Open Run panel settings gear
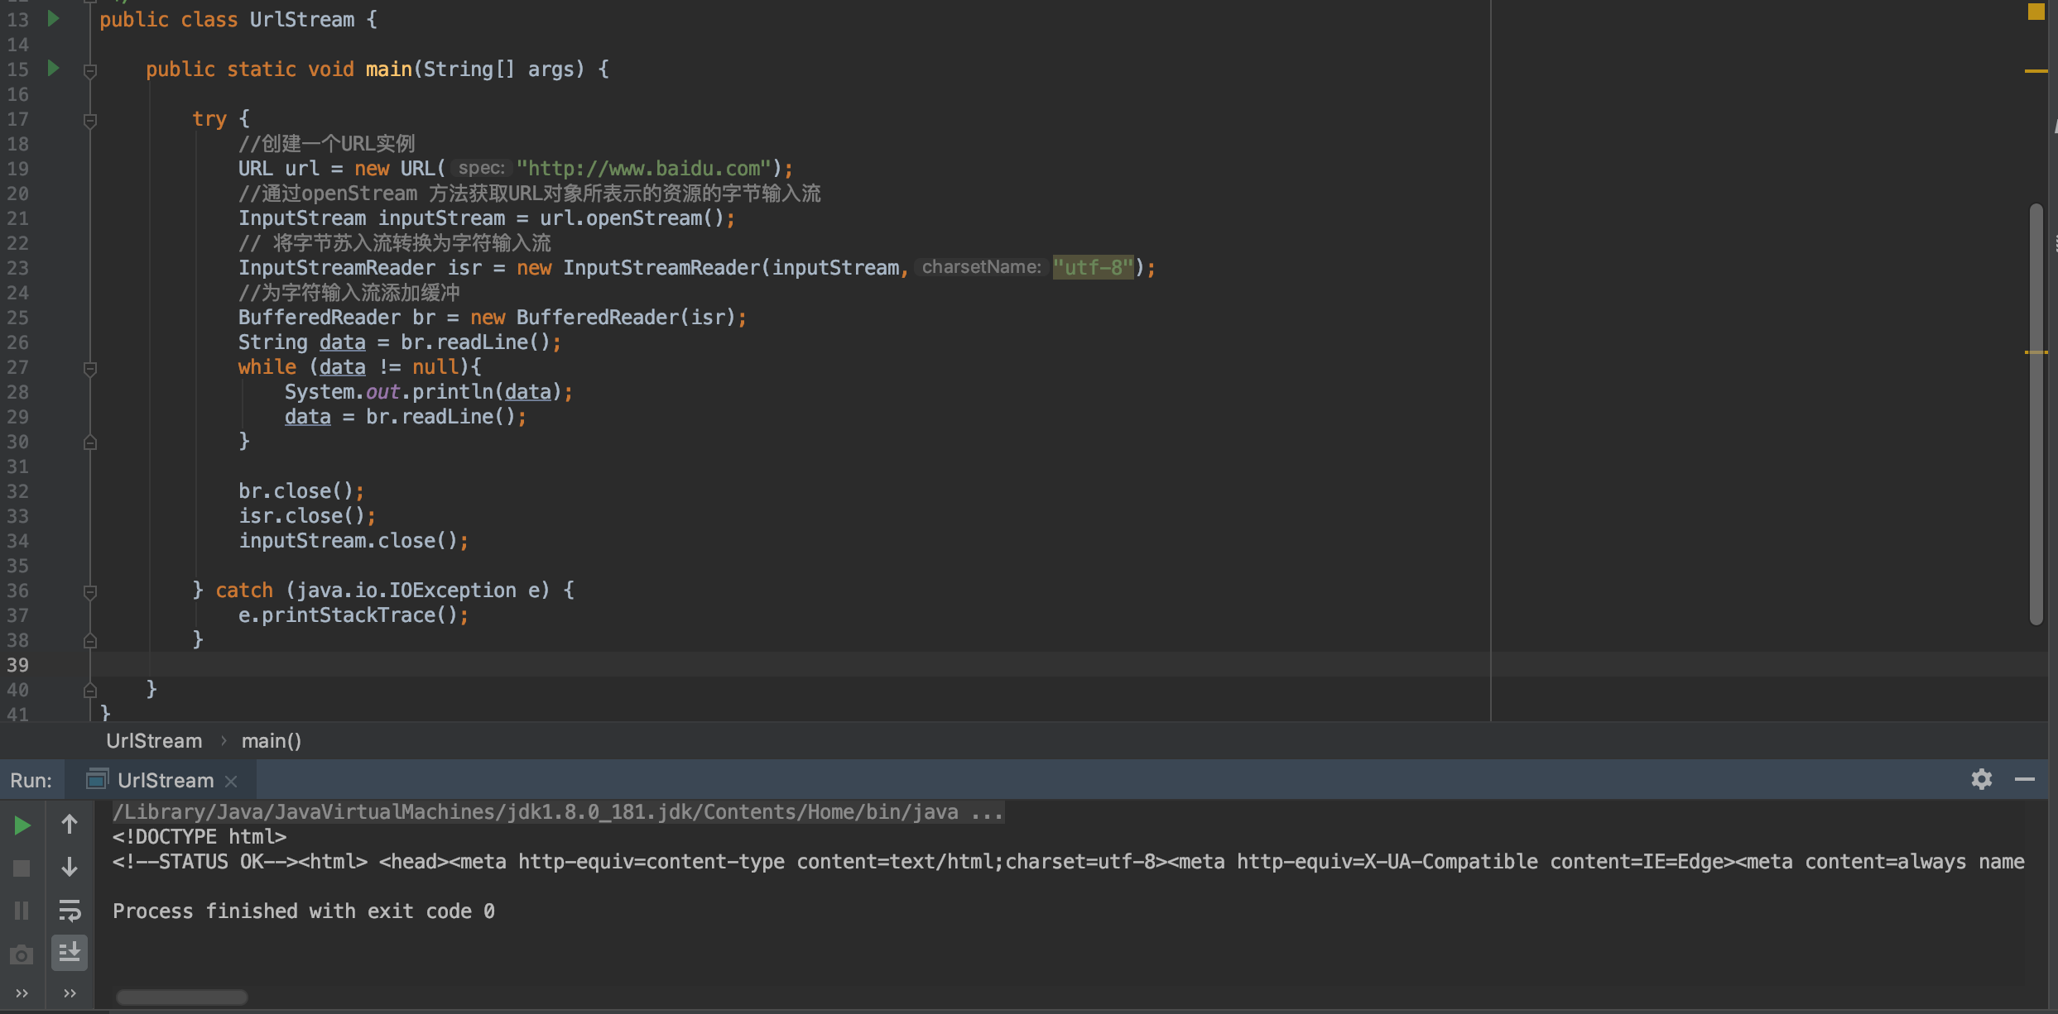This screenshot has height=1014, width=2058. [x=1981, y=779]
